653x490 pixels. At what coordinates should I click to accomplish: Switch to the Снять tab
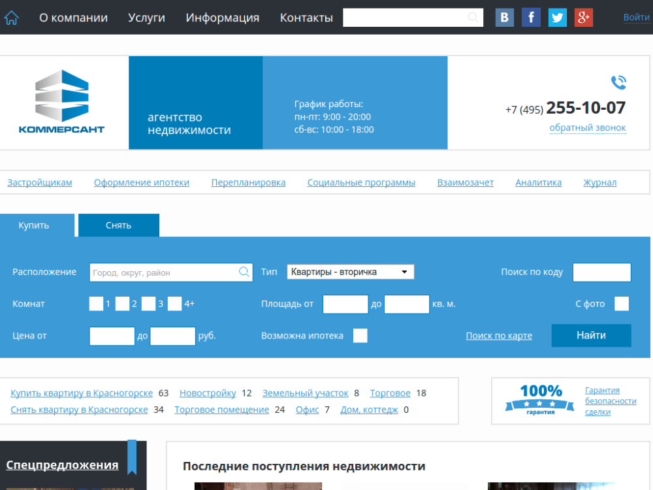(x=119, y=225)
